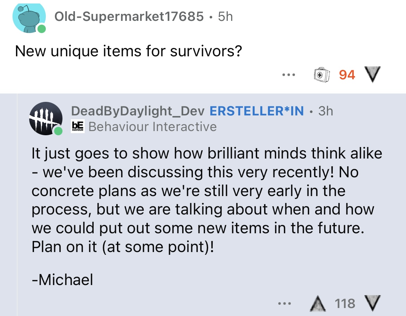This screenshot has height=316, width=406.
Task: Open DeadByDaylight_Dev profile avatar
Action: (46, 119)
